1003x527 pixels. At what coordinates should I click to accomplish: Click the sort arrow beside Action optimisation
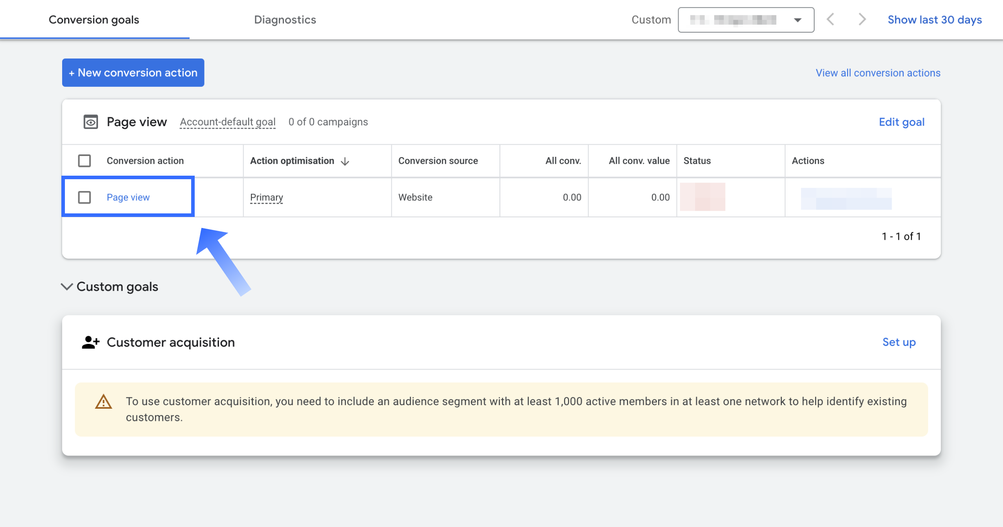(x=345, y=162)
